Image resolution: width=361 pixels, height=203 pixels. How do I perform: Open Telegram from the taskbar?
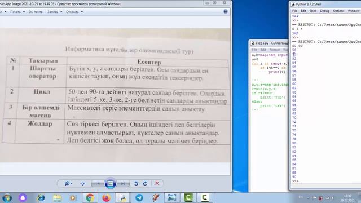click(x=139, y=198)
